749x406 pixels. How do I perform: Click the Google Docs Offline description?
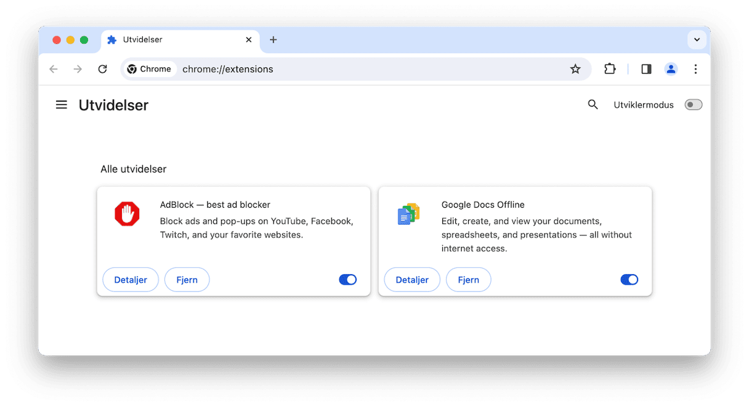[536, 235]
